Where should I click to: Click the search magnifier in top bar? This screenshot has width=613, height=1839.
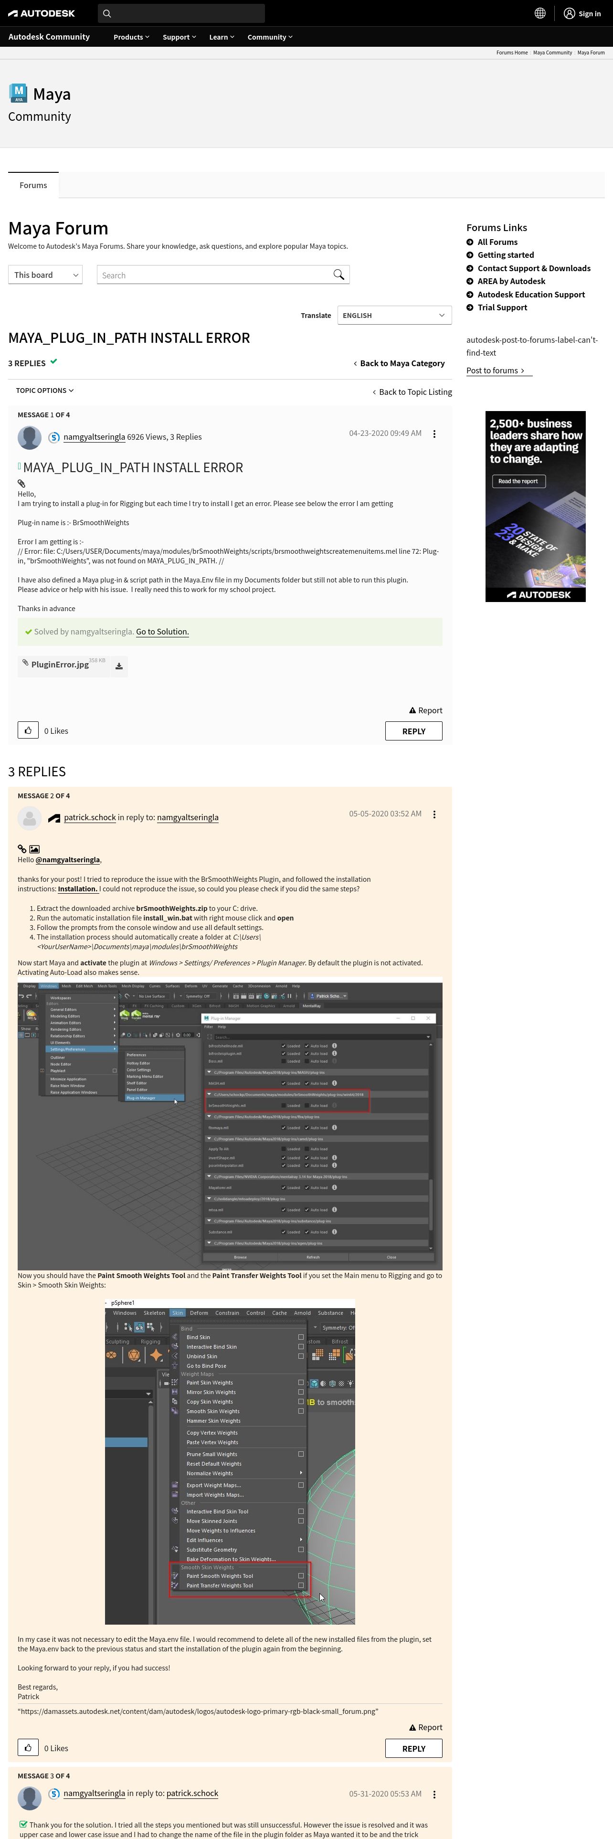(x=107, y=13)
